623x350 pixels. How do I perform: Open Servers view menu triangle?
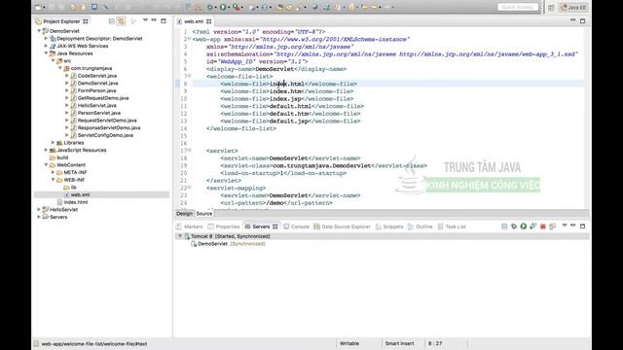(565, 226)
